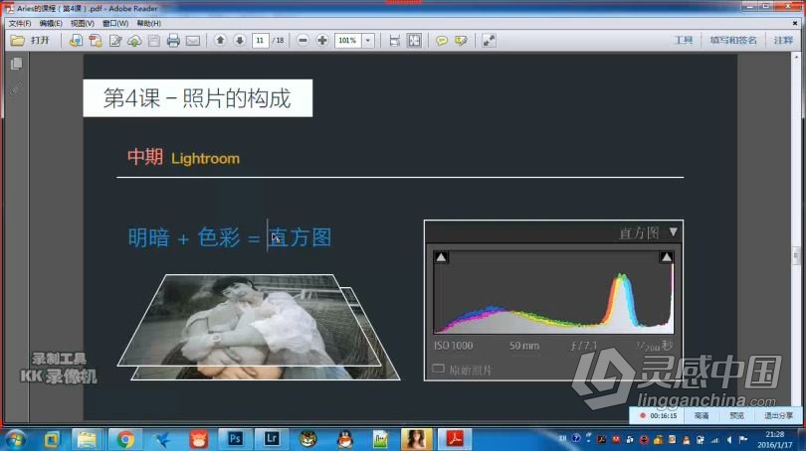The width and height of the screenshot is (806, 451).
Task: Go to previous page with up arrow
Action: pyautogui.click(x=220, y=40)
